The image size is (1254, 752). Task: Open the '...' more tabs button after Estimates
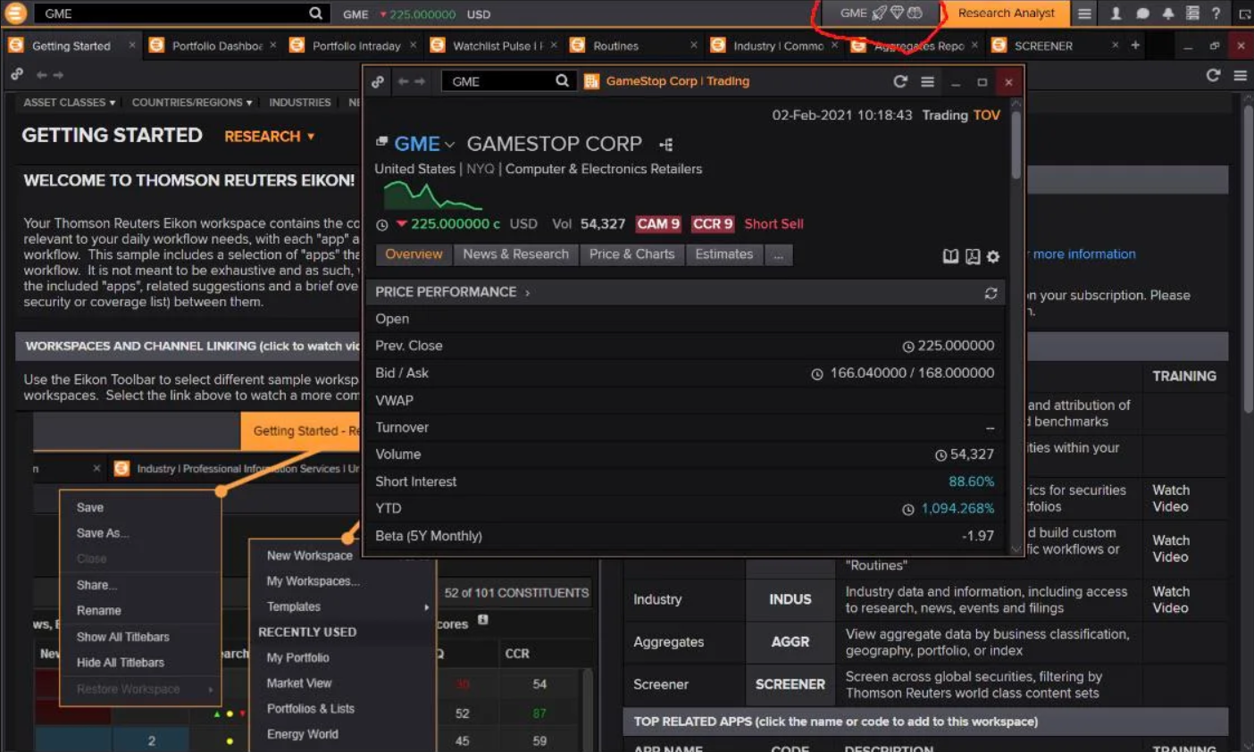778,255
